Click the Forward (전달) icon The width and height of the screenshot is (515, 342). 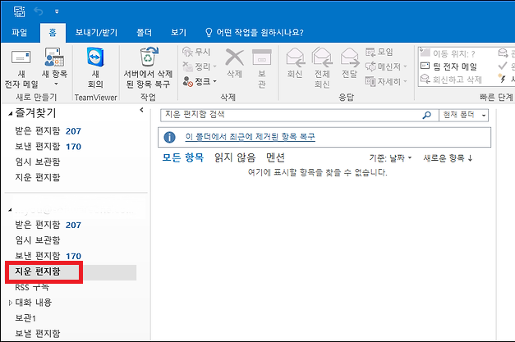(350, 57)
